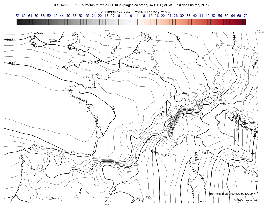Click the 1035 isobar label on the Atlantic edge
Viewport: 267px width, 206px height.
pos(11,63)
